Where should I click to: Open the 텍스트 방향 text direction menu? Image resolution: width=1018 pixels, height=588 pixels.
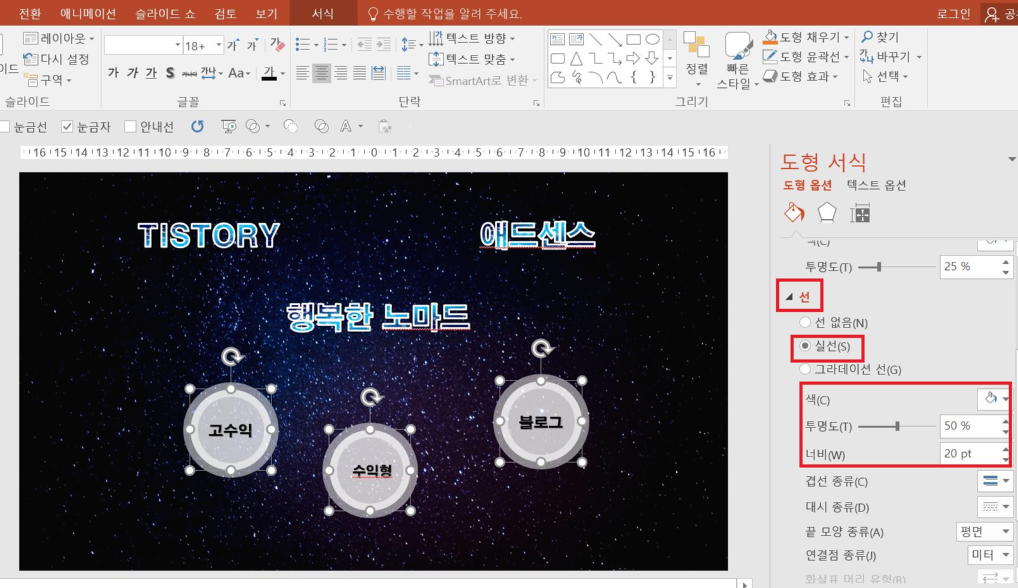click(x=472, y=39)
